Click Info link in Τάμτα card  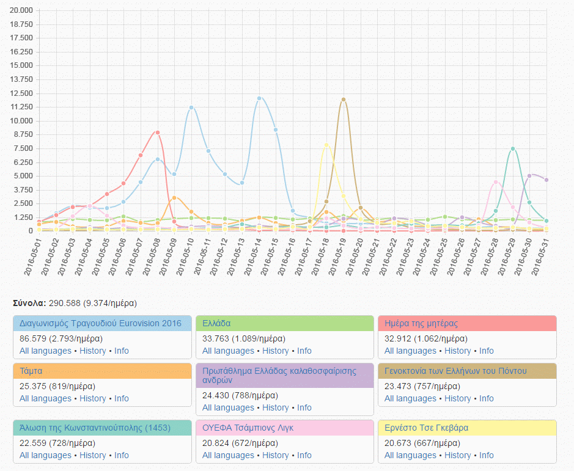coord(122,398)
